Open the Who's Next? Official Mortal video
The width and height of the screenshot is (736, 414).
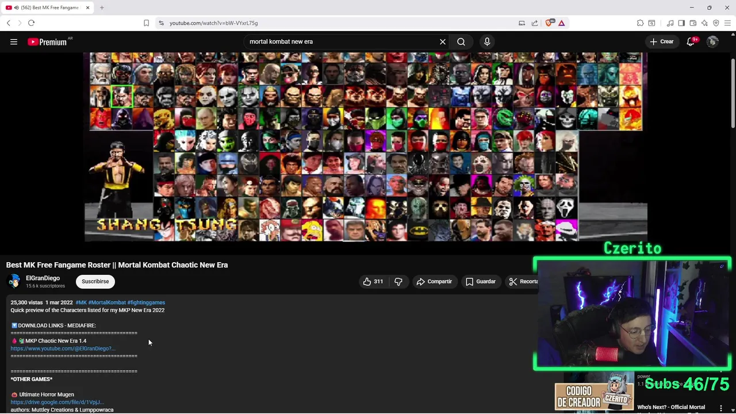pos(671,407)
